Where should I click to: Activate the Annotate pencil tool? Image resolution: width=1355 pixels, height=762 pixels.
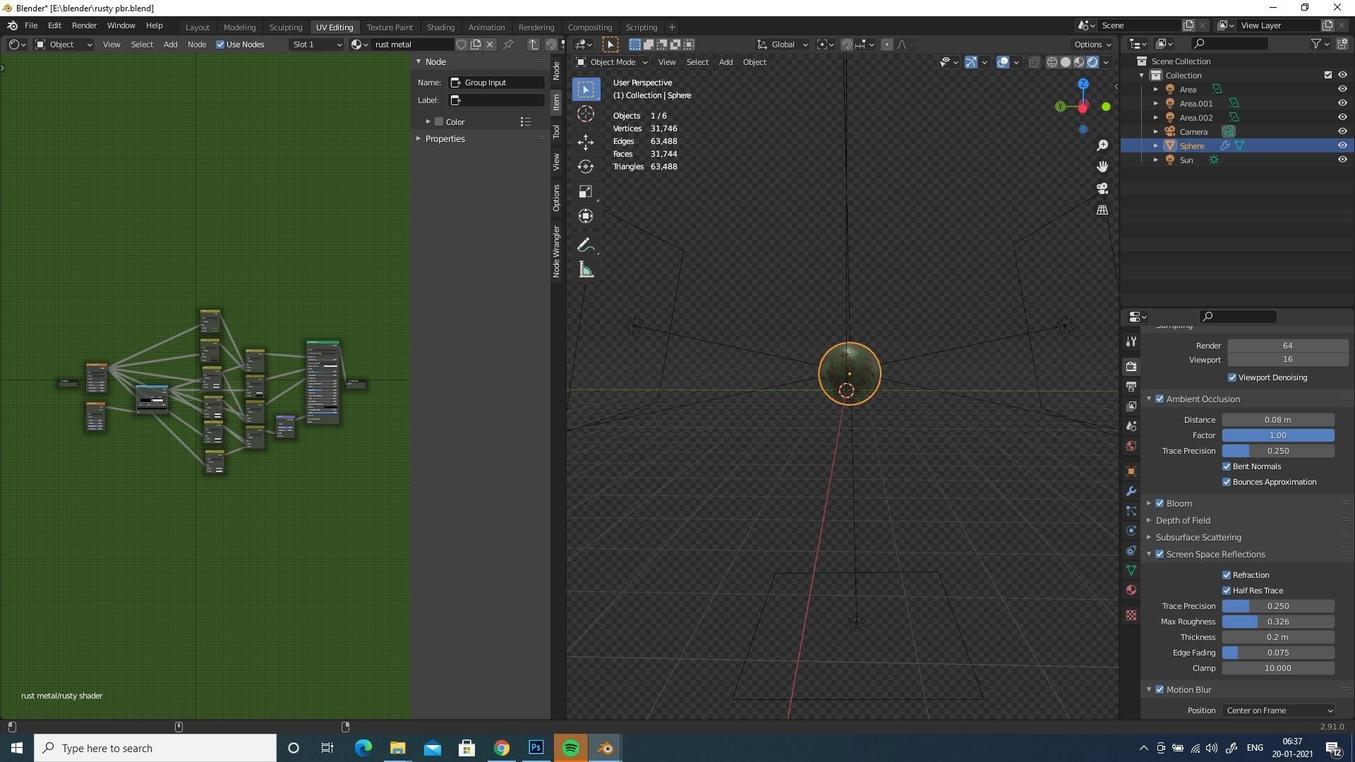pyautogui.click(x=585, y=245)
